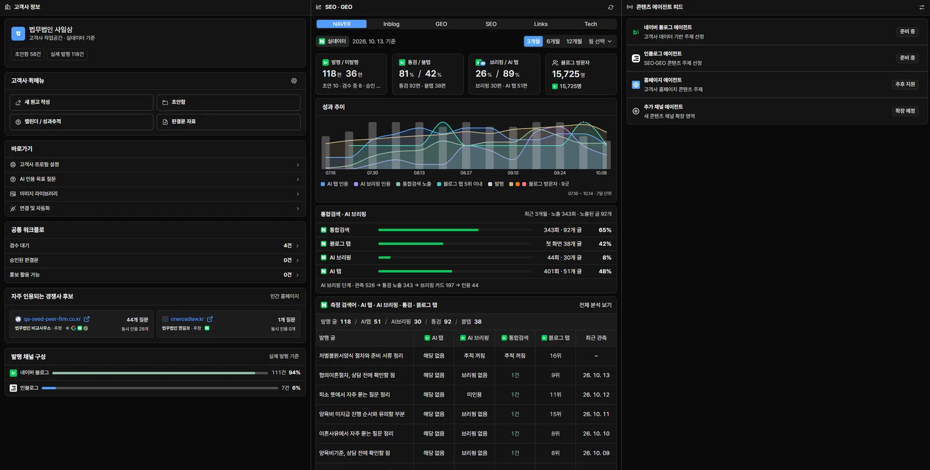
Task: Click the 전체 분석 보기 link
Action: click(x=595, y=305)
